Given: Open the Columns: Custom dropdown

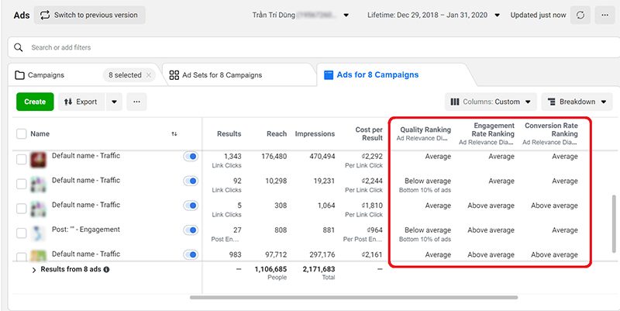Looking at the screenshot, I should coord(491,102).
